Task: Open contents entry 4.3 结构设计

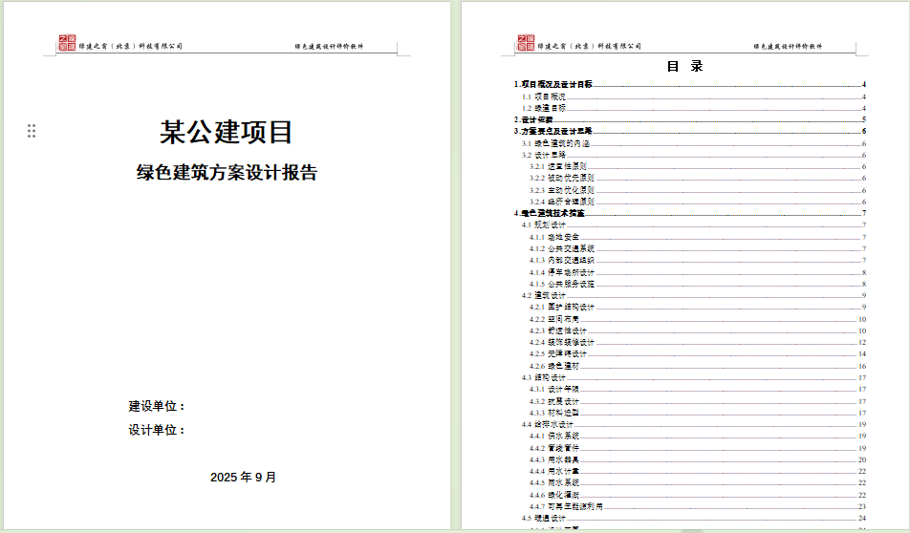Action: (694, 377)
